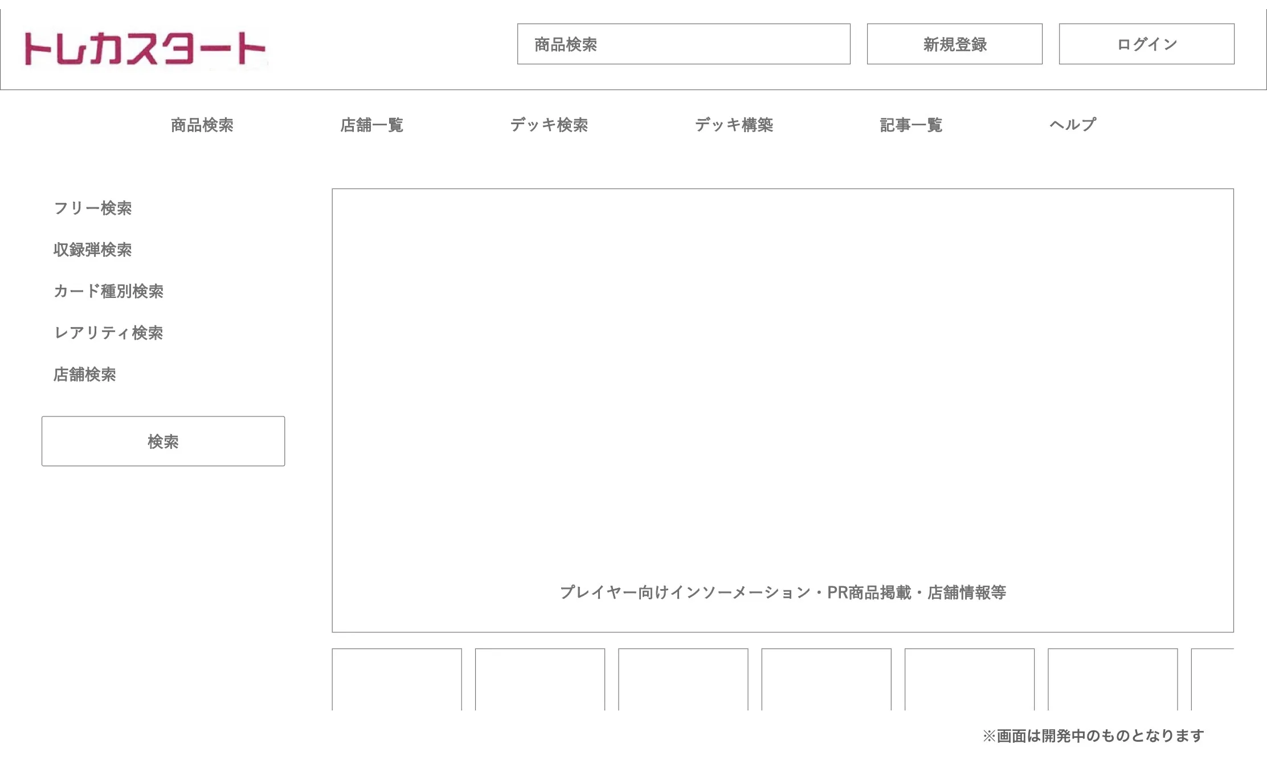Open 記事一覧 in the navigation menu
The height and width of the screenshot is (764, 1267).
coord(910,125)
